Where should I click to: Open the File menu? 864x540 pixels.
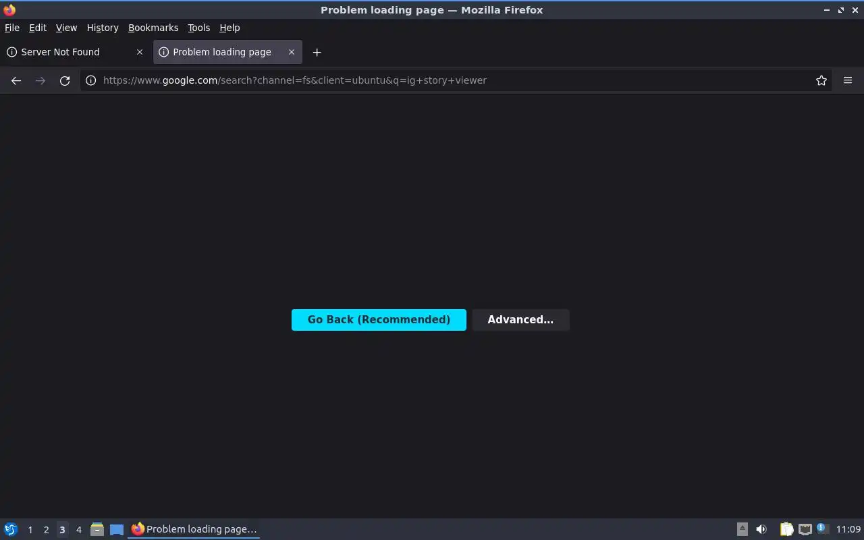coord(12,28)
